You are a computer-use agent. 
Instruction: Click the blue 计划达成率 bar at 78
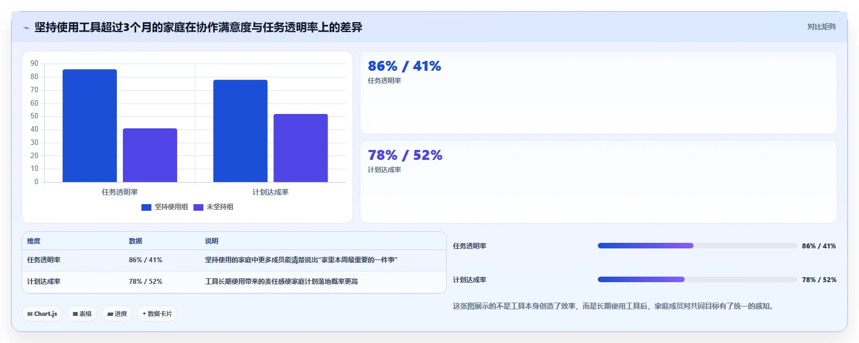click(x=240, y=131)
